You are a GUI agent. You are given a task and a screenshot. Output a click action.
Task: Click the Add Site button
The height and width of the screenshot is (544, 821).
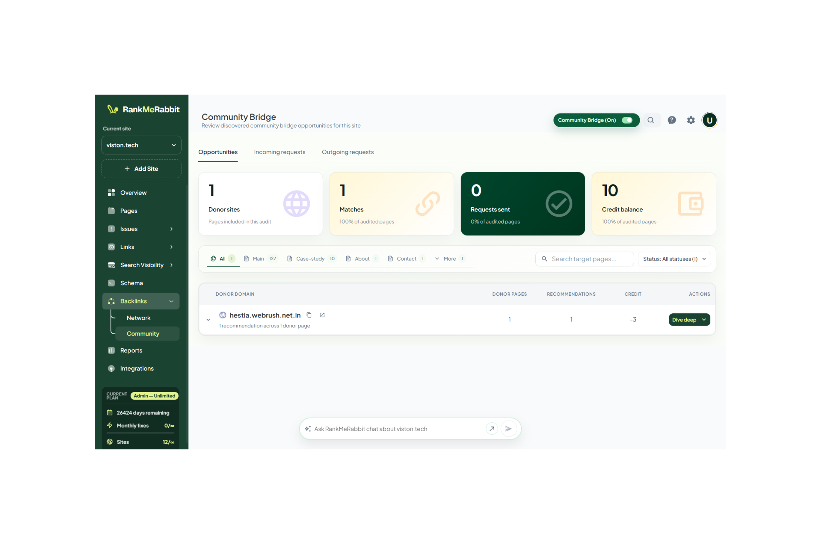tap(141, 169)
